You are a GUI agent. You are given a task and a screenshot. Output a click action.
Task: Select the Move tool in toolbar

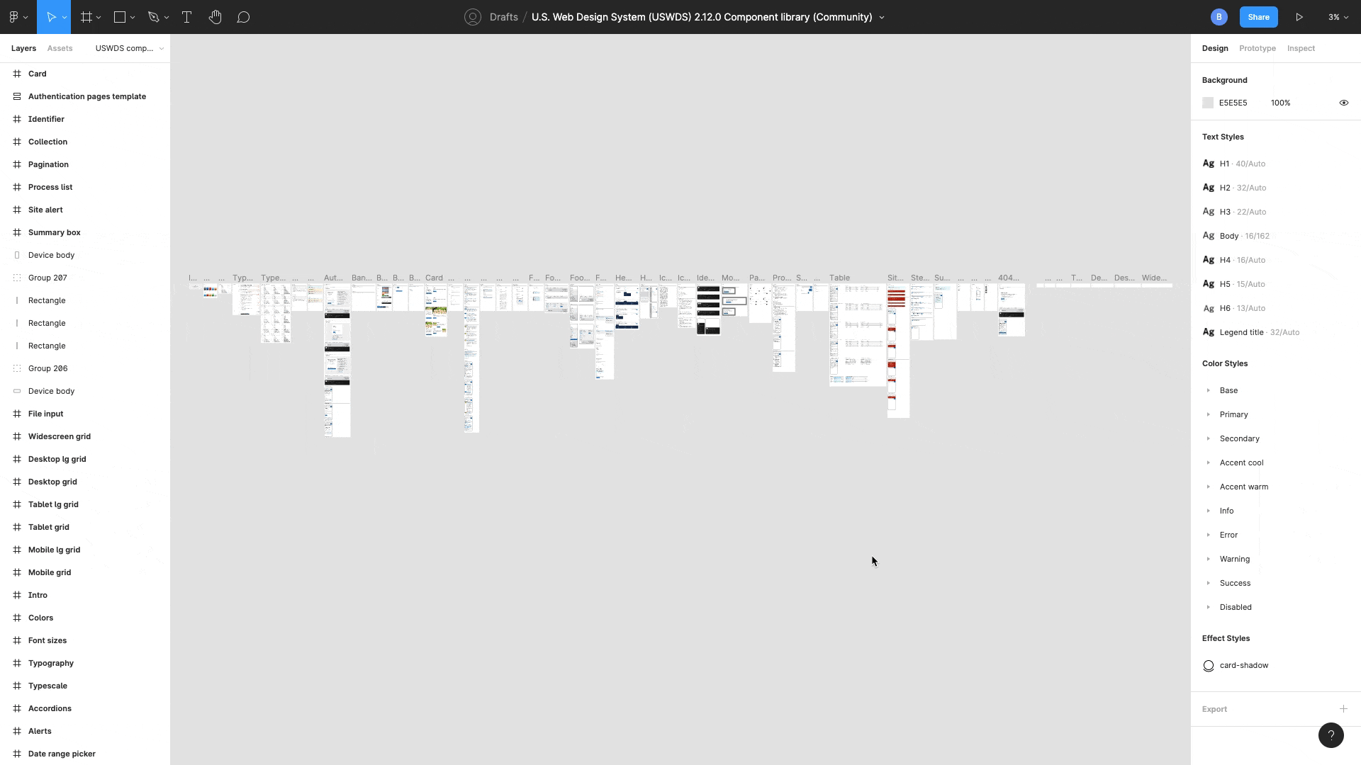pos(52,17)
